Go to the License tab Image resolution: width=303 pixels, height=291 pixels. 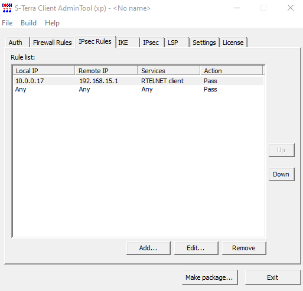pyautogui.click(x=233, y=42)
